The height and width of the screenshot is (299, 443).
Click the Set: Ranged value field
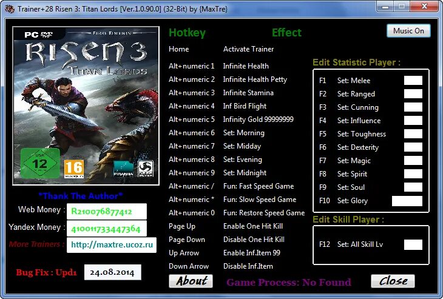413,94
